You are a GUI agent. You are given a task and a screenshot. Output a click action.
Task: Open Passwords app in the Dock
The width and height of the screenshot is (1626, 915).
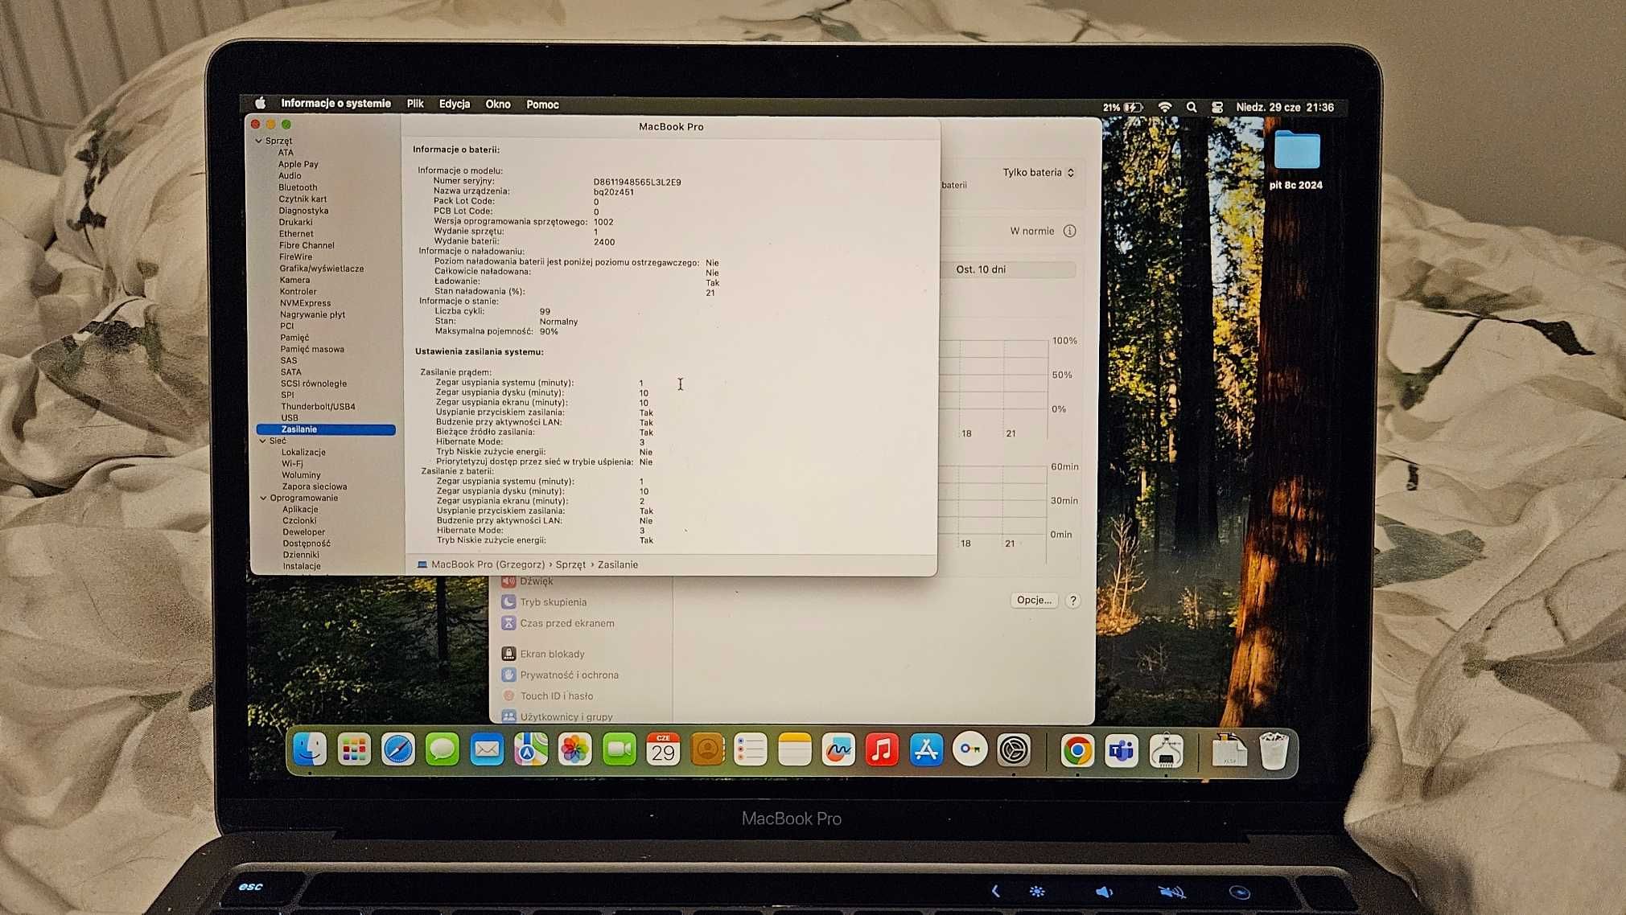pos(970,750)
